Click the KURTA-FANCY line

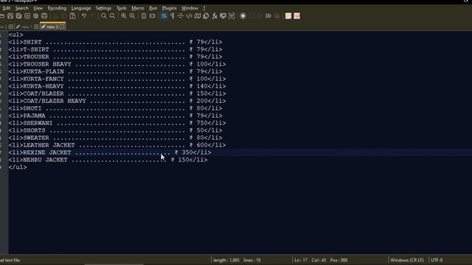pos(117,79)
